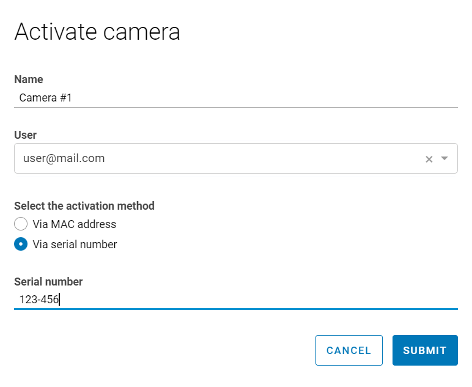Click the "User" field label
This screenshot has width=472, height=387.
pyautogui.click(x=25, y=135)
